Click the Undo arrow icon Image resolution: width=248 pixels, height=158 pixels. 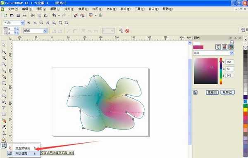(54, 15)
